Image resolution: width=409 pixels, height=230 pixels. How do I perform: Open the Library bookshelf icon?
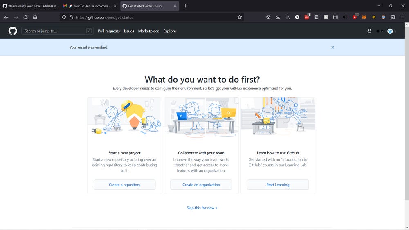[288, 17]
